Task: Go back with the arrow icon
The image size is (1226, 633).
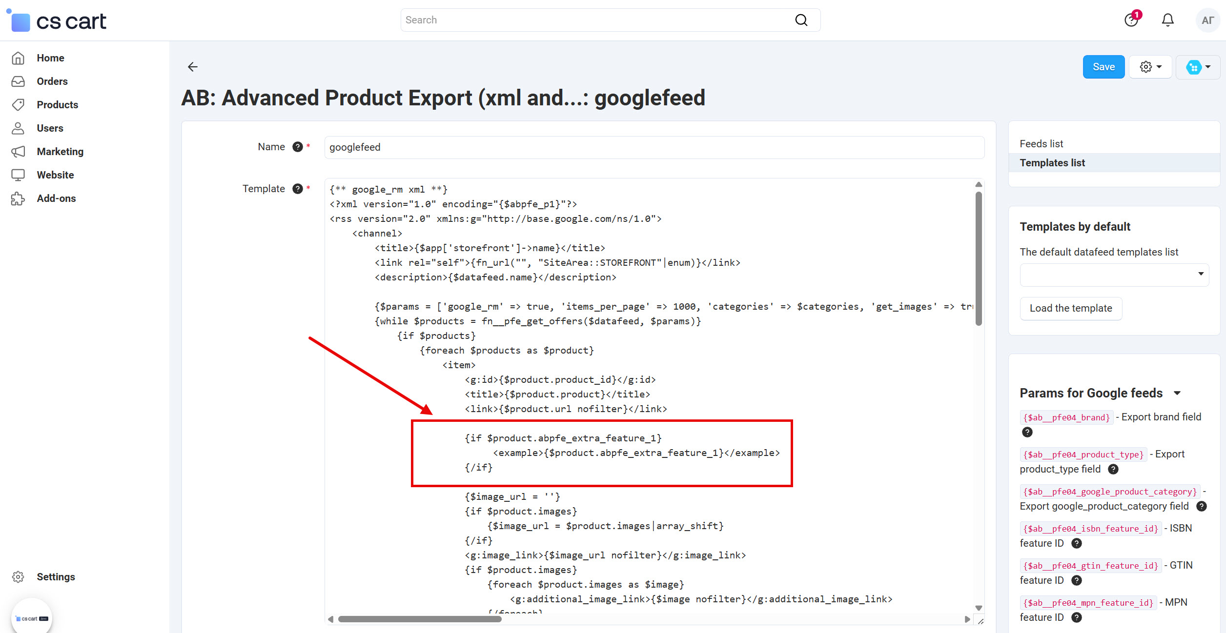Action: pyautogui.click(x=193, y=67)
